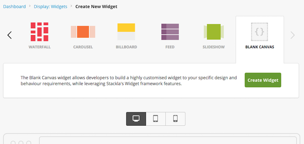Select the Feed widget icon
Screen dimensions: 304x144
170,32
